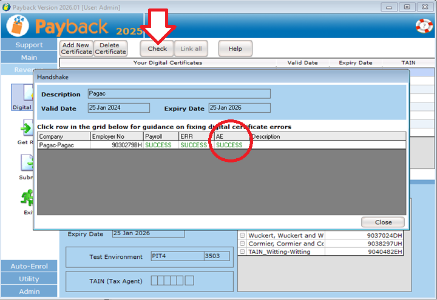Select the Pagac-Pagac row in the grid
This screenshot has height=300, width=437.
63,145
